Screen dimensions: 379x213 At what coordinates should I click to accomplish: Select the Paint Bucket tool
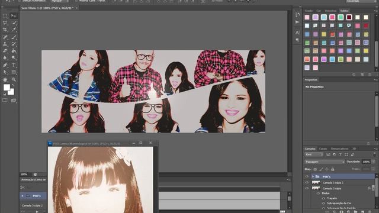[14, 51]
